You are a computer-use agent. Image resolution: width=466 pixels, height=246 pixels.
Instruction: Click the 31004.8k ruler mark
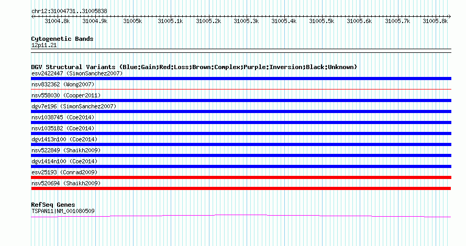57,21
